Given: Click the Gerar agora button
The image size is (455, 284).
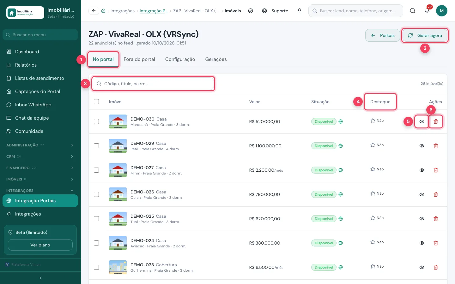Looking at the screenshot, I should [425, 35].
